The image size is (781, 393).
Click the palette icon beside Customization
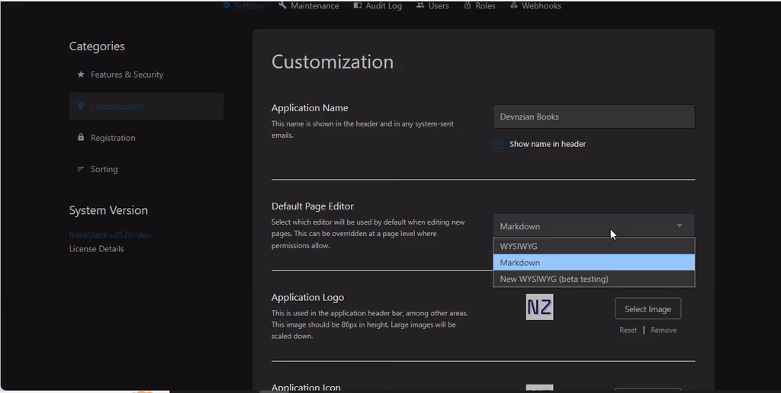point(81,106)
